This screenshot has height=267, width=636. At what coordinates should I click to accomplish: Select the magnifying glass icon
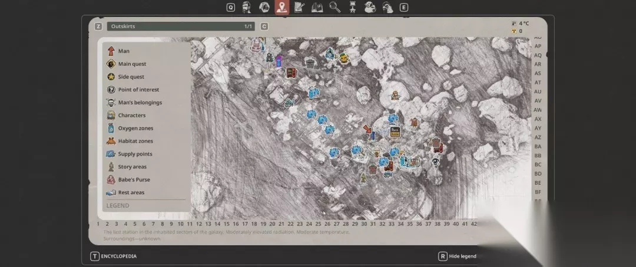click(x=334, y=7)
